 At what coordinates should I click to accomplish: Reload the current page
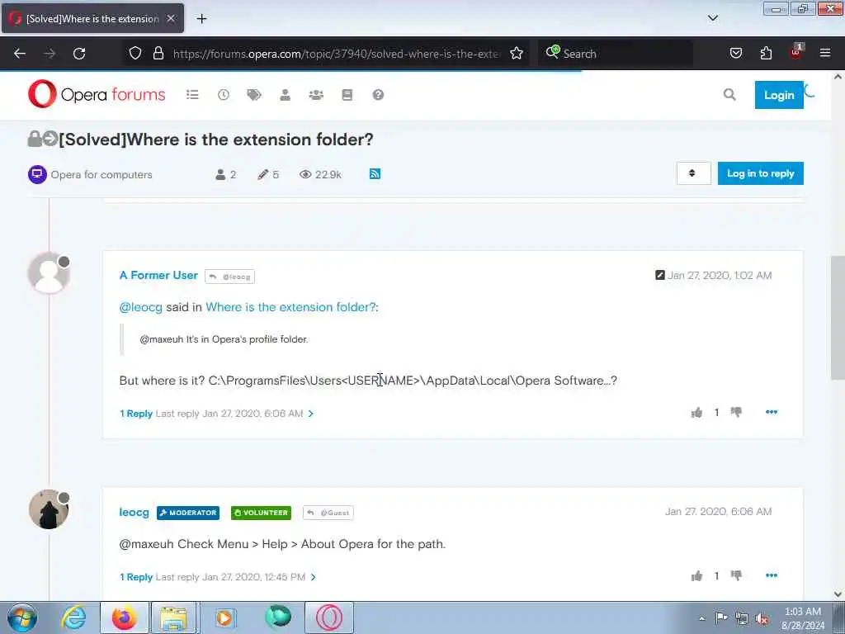click(x=79, y=54)
